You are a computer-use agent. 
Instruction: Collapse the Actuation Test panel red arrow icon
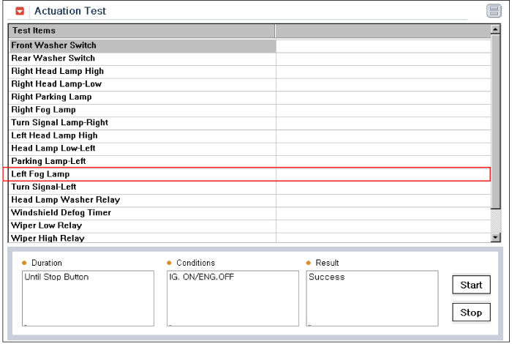tap(20, 11)
